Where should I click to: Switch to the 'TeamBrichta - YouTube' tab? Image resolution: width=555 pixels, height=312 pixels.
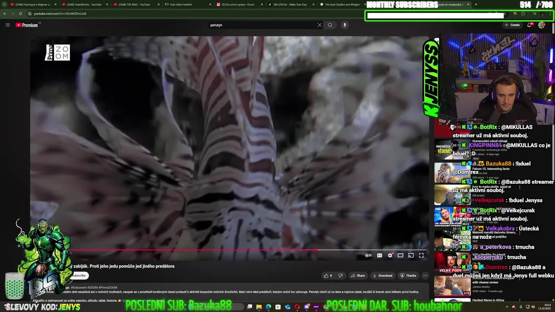(x=84, y=4)
